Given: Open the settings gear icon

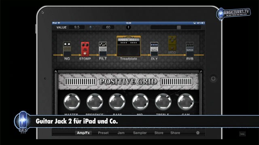Looking at the screenshot, I should (x=198, y=133).
